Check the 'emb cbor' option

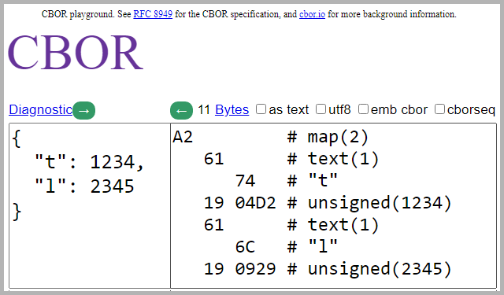click(x=363, y=109)
